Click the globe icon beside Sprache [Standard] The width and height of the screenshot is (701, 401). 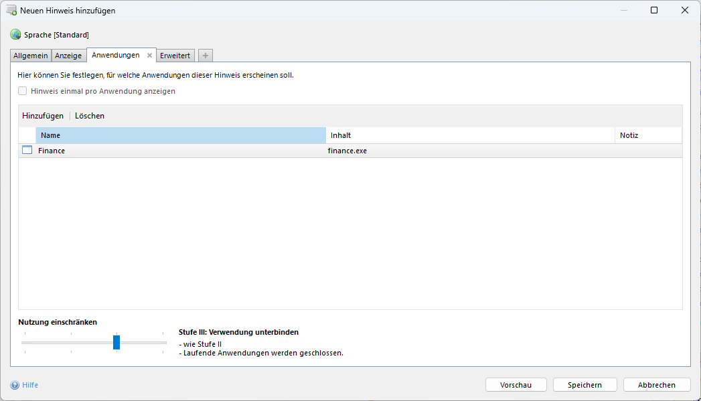pyautogui.click(x=15, y=34)
